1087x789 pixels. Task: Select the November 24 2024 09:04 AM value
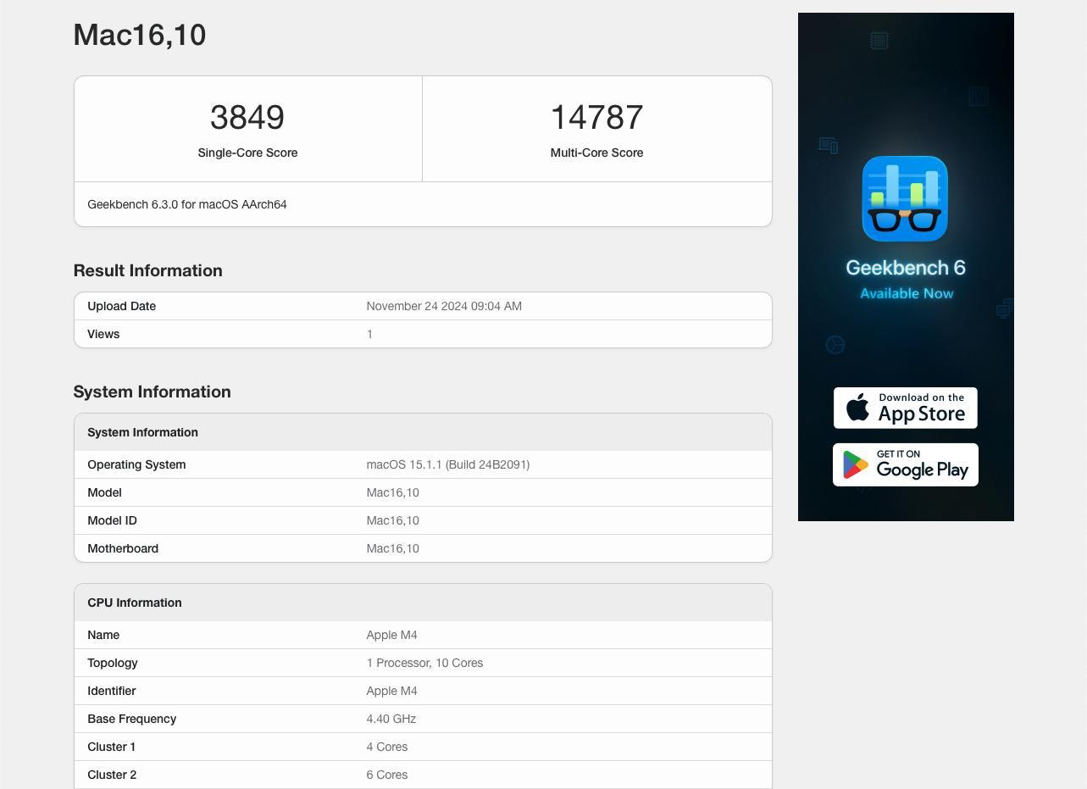[x=444, y=306]
